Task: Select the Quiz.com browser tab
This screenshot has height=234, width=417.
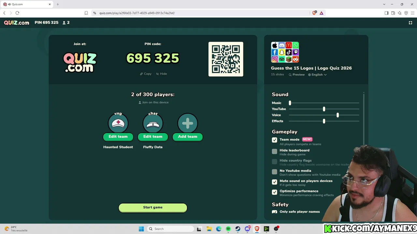Action: click(27, 4)
